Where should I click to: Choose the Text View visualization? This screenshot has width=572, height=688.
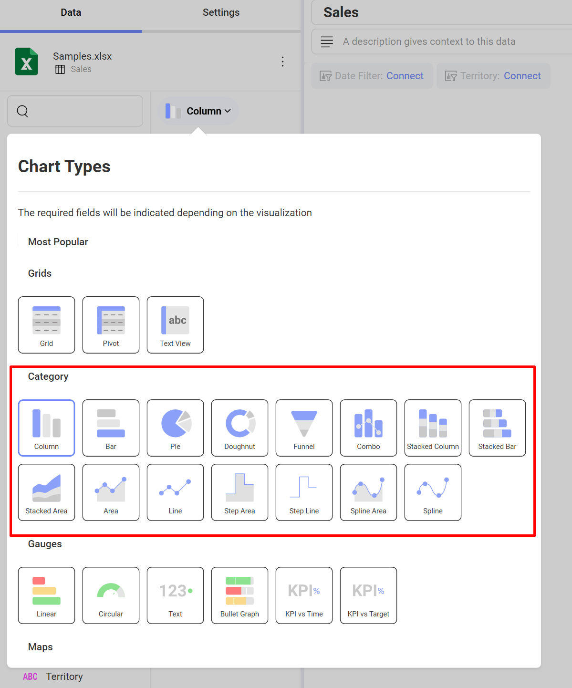point(175,325)
